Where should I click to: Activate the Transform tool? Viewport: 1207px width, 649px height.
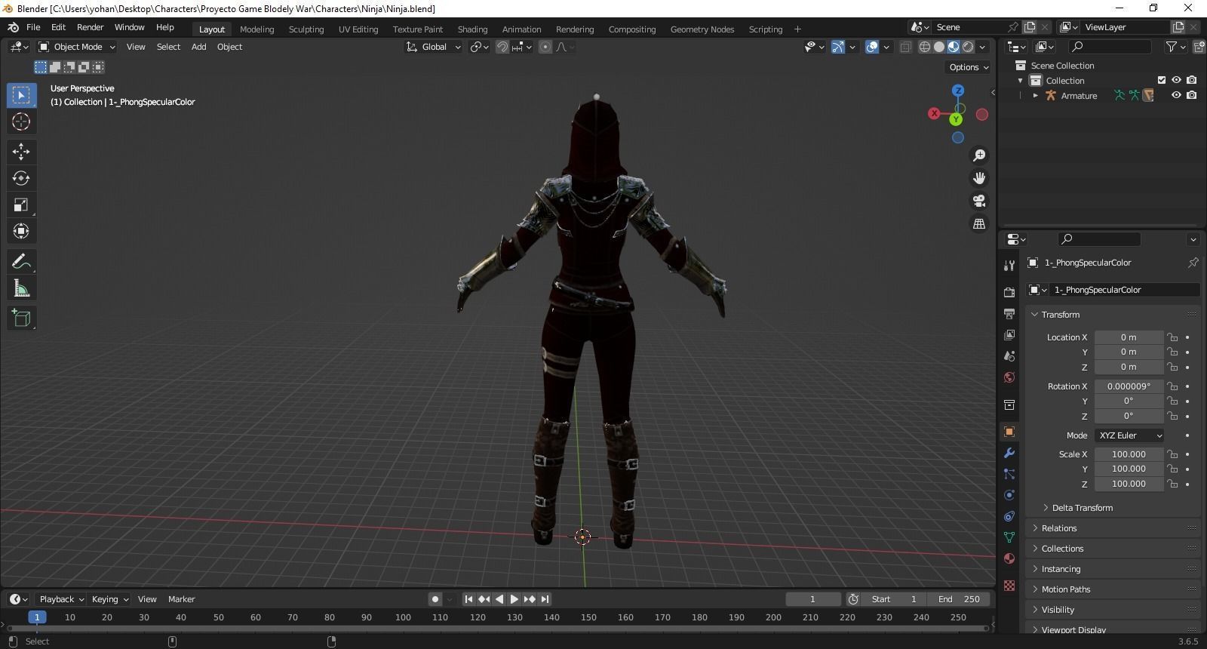(x=21, y=231)
